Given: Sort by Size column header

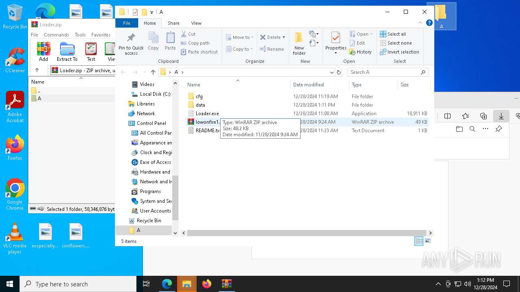Looking at the screenshot, I should 414,85.
